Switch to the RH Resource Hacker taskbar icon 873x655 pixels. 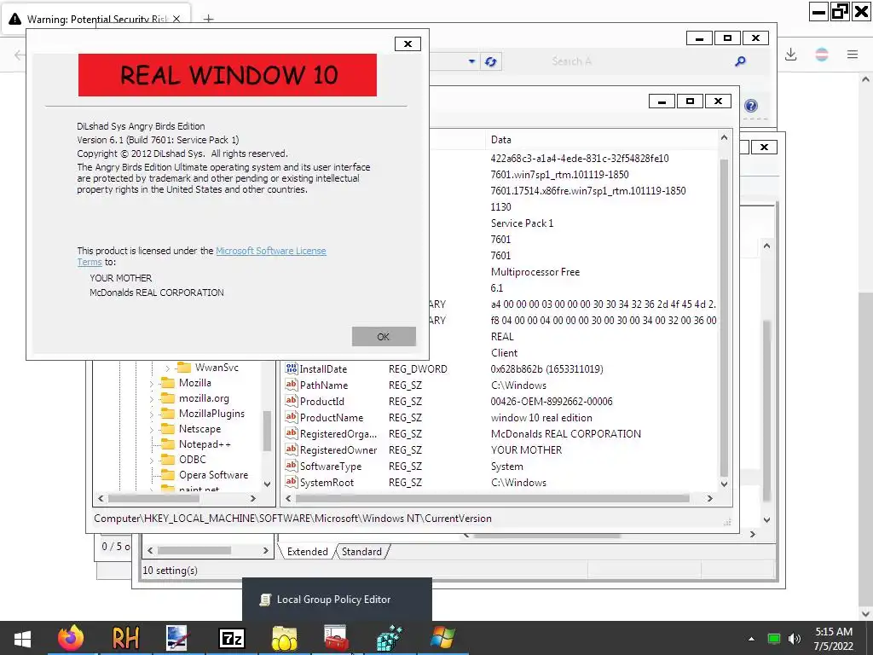[125, 638]
